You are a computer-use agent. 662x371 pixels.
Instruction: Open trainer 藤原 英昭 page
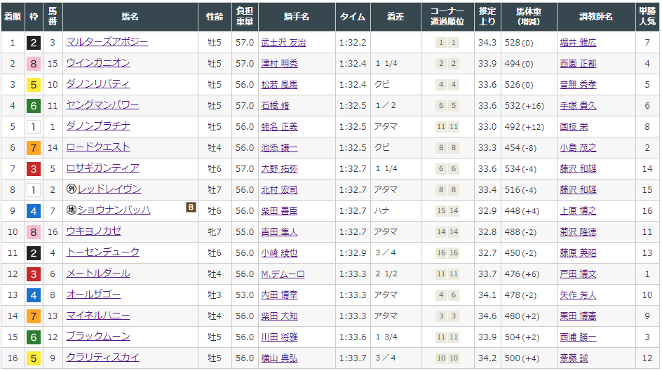tap(578, 253)
